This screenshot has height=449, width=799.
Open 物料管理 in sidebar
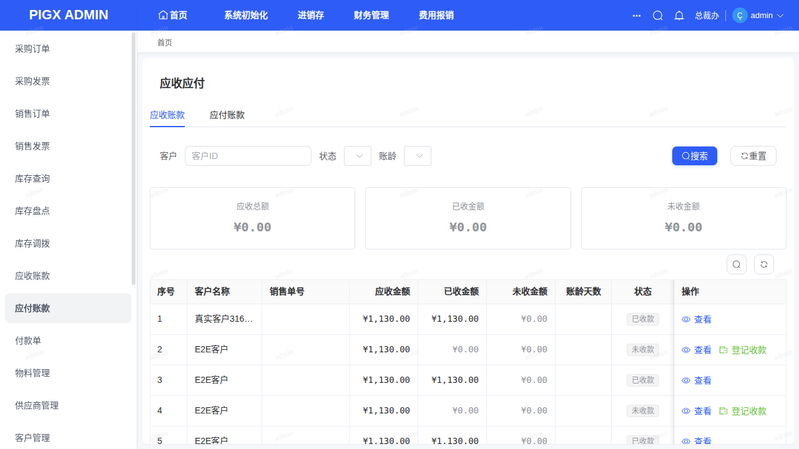(x=68, y=373)
